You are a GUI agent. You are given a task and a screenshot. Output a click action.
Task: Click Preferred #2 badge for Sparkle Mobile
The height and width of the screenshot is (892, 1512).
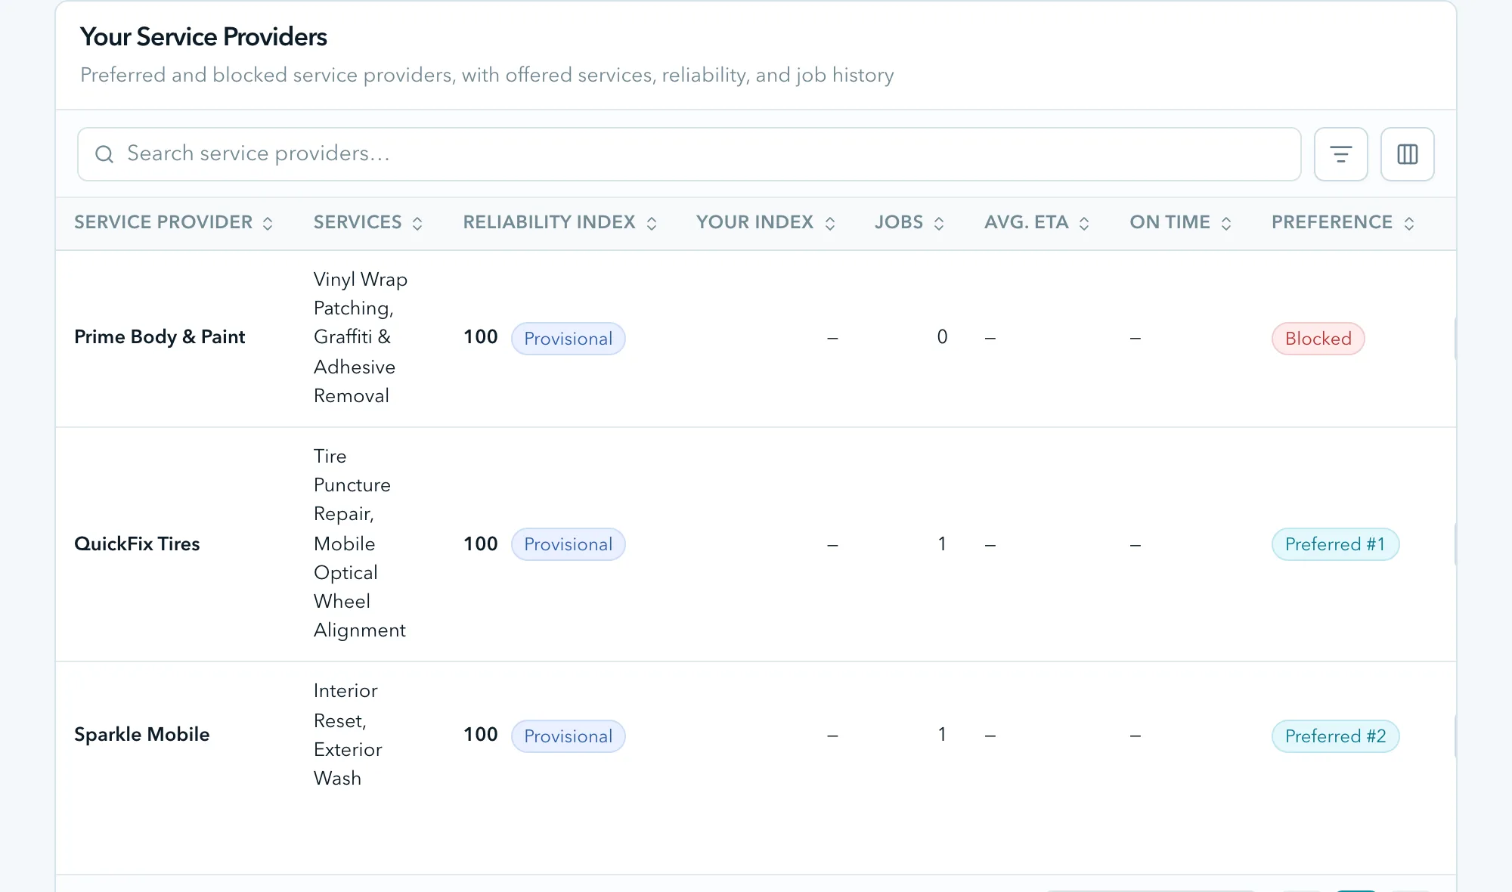(x=1335, y=736)
